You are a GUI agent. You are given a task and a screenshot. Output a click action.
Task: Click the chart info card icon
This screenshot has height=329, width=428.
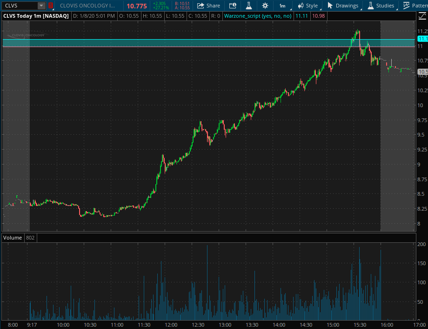tap(233, 6)
